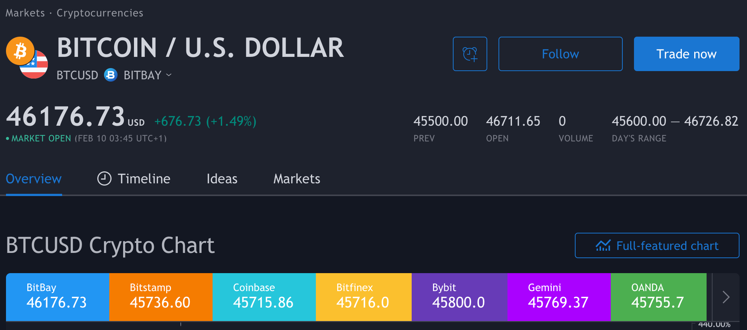Open the Timeline tab
The image size is (747, 330).
pyautogui.click(x=134, y=179)
